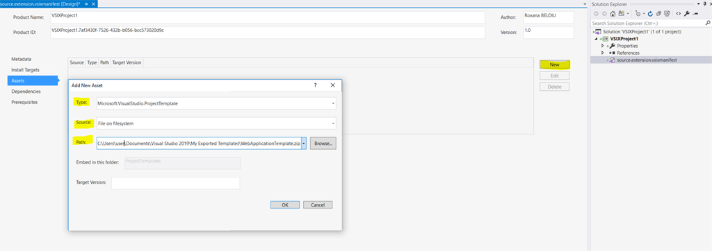Image resolution: width=712 pixels, height=251 pixels.
Task: Click the Delete asset button
Action: pos(554,87)
